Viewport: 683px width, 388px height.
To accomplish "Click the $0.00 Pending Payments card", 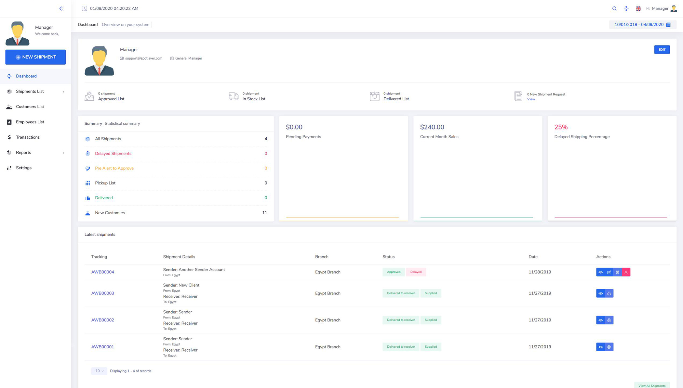I will point(343,168).
